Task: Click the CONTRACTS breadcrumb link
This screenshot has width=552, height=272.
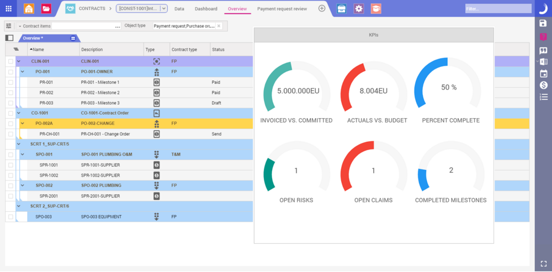Action: 92,9
